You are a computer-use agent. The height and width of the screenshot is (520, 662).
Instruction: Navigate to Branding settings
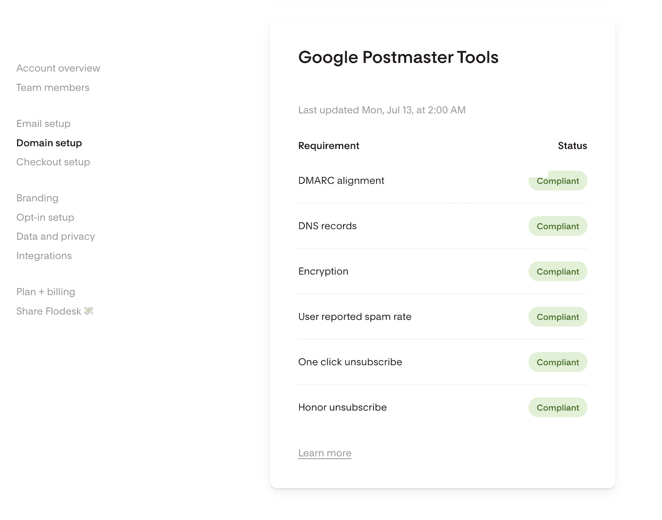point(37,198)
